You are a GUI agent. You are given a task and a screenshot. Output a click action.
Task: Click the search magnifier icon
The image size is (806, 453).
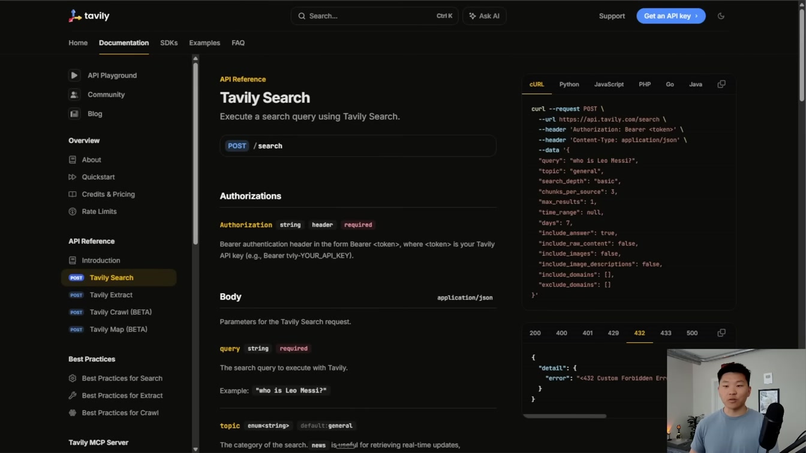tap(302, 16)
